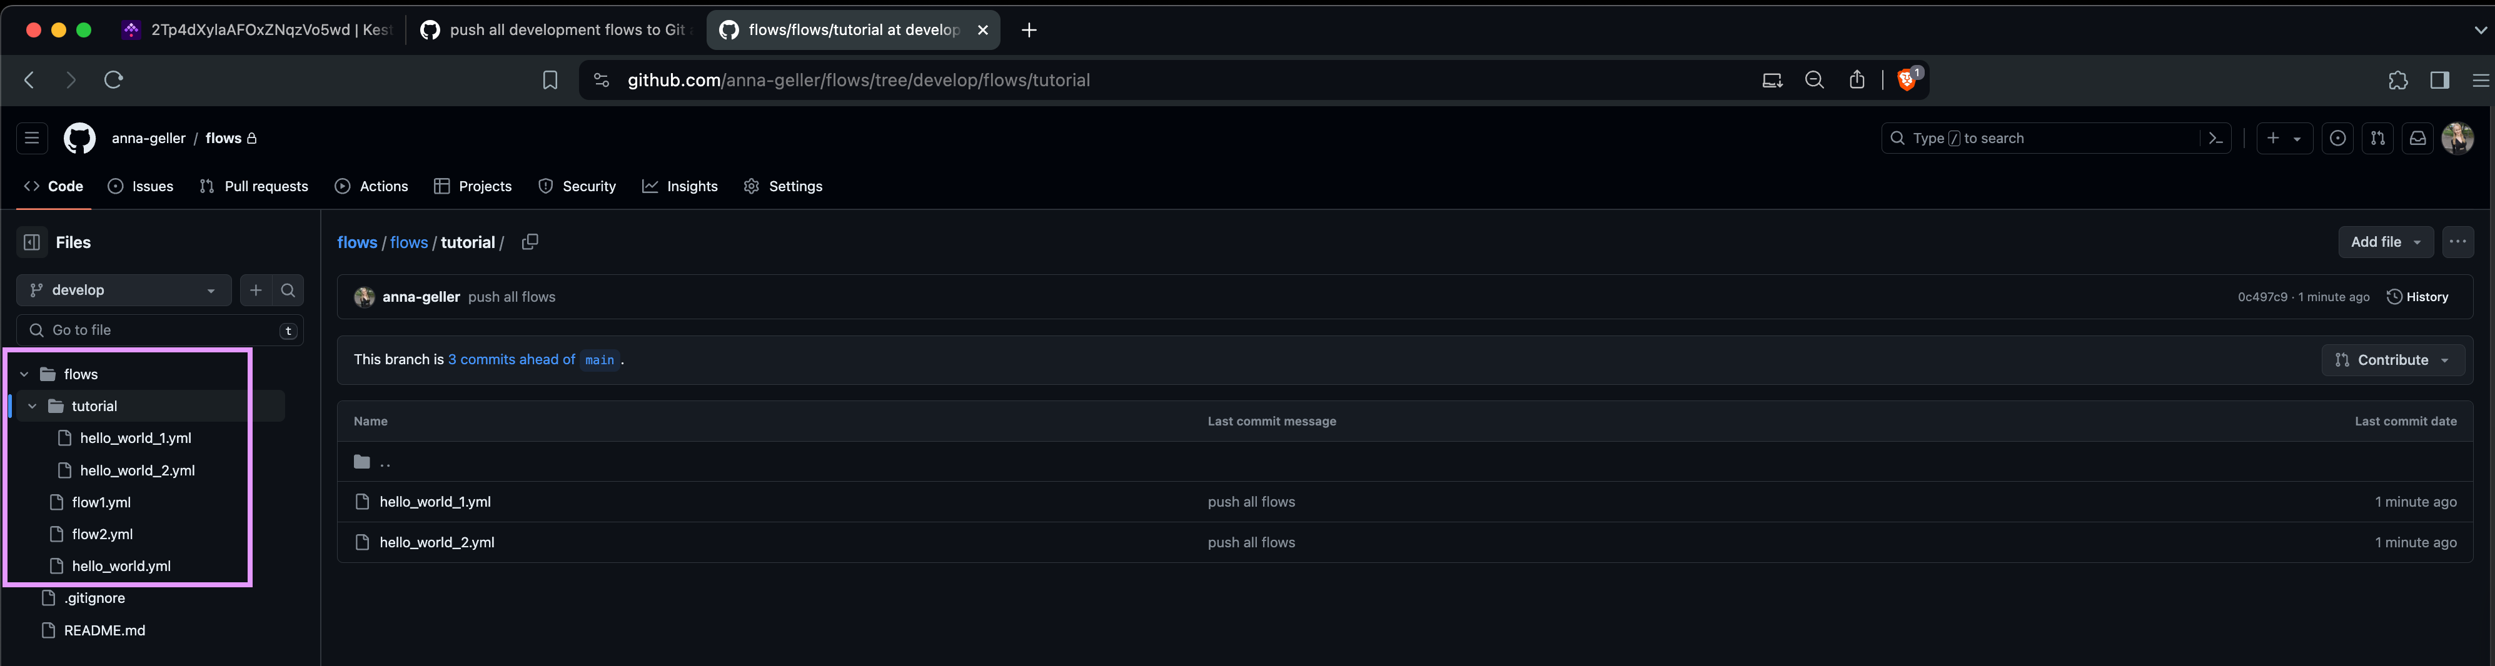Screen dimensions: 2495x666
Task: Open the command palette icon
Action: (2215, 139)
